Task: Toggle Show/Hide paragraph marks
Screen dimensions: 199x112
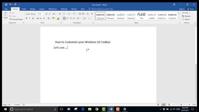Action: [92, 14]
